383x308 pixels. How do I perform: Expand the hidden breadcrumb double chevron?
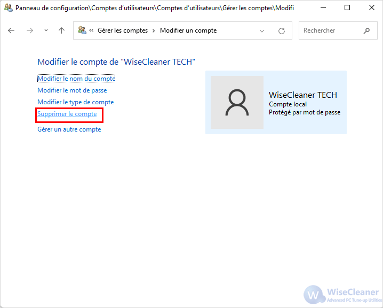91,30
